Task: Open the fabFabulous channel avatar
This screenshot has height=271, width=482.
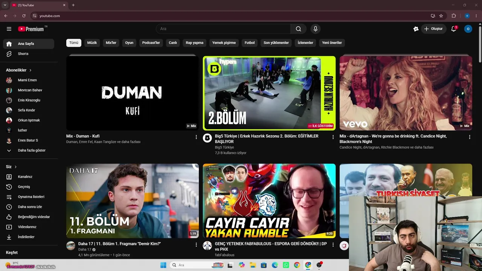Action: click(207, 245)
